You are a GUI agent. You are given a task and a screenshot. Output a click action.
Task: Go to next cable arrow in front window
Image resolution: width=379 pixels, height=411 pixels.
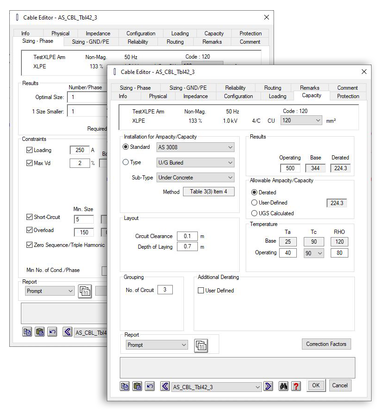point(268,386)
